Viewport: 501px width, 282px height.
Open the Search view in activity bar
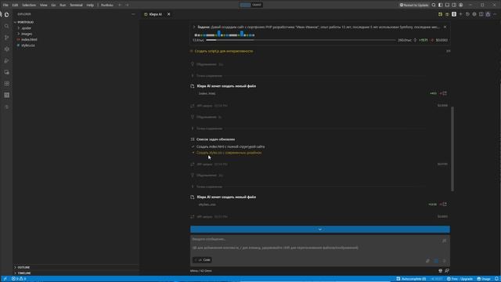pyautogui.click(x=7, y=26)
